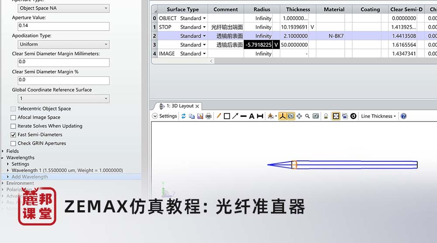Click Clear Semi Diameter Margin Millimeters field

(x=63, y=62)
